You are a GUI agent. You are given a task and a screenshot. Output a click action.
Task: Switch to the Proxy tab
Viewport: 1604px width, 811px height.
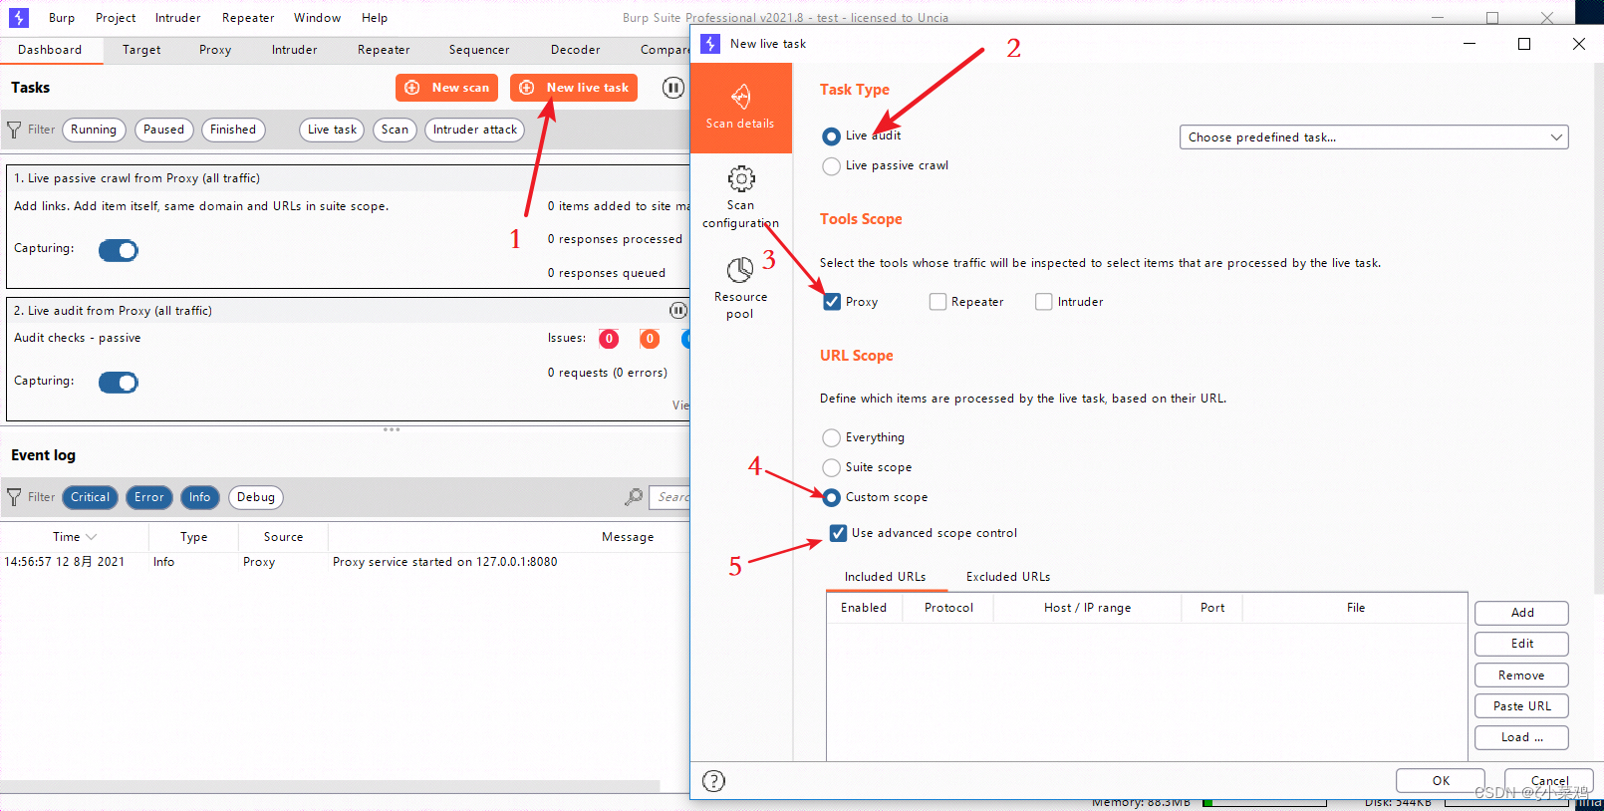coord(215,50)
